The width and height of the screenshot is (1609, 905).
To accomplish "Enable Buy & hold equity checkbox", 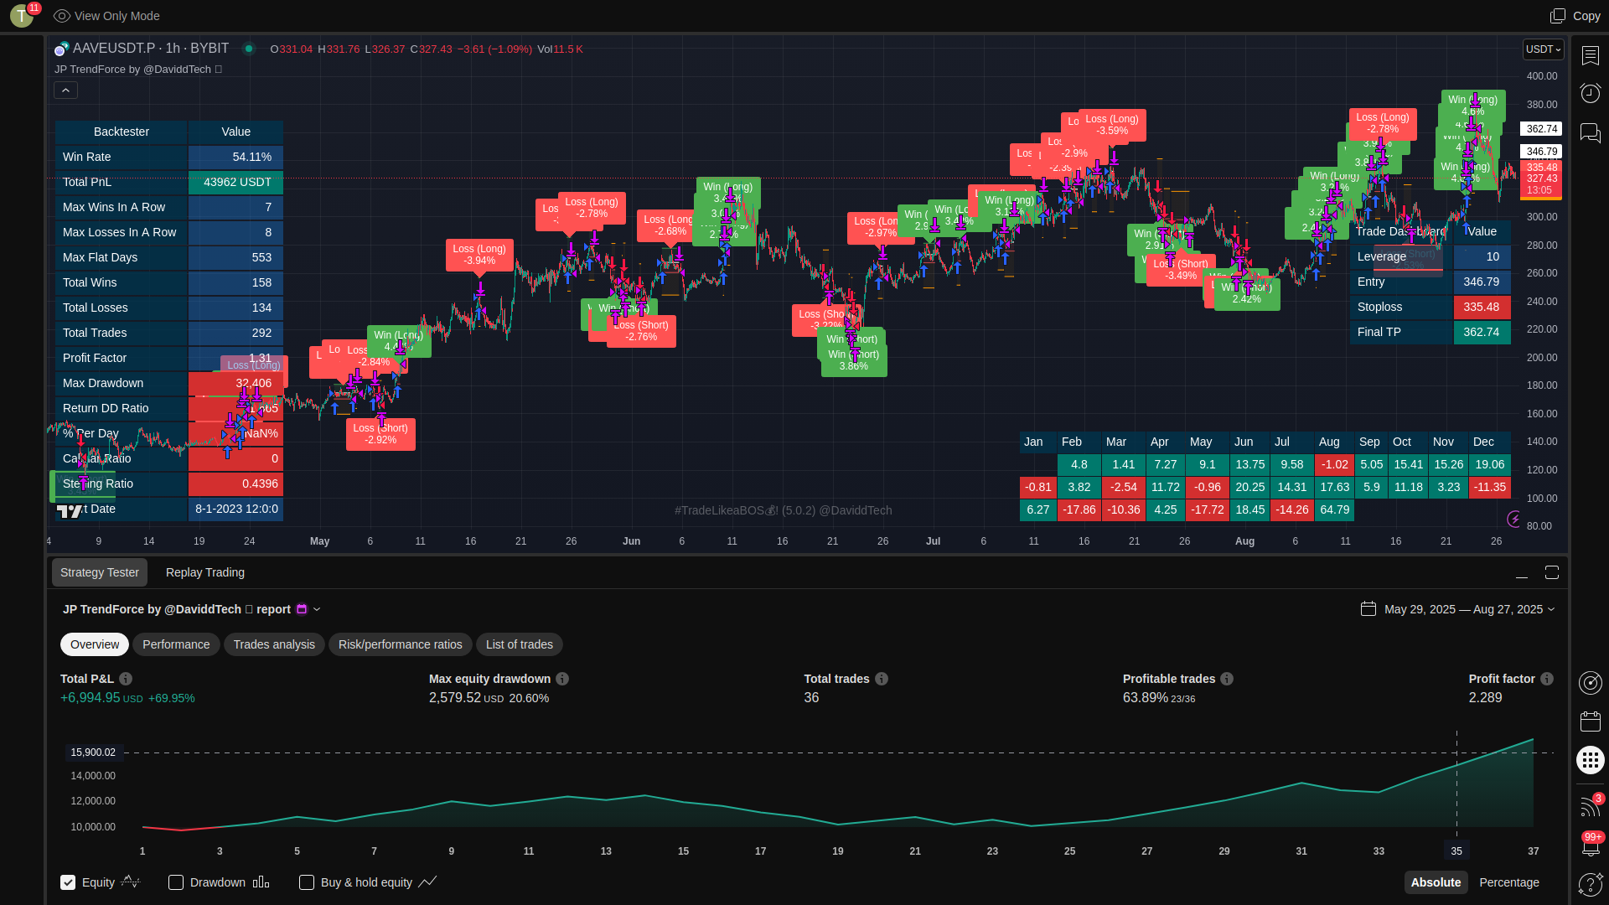I will pyautogui.click(x=307, y=882).
